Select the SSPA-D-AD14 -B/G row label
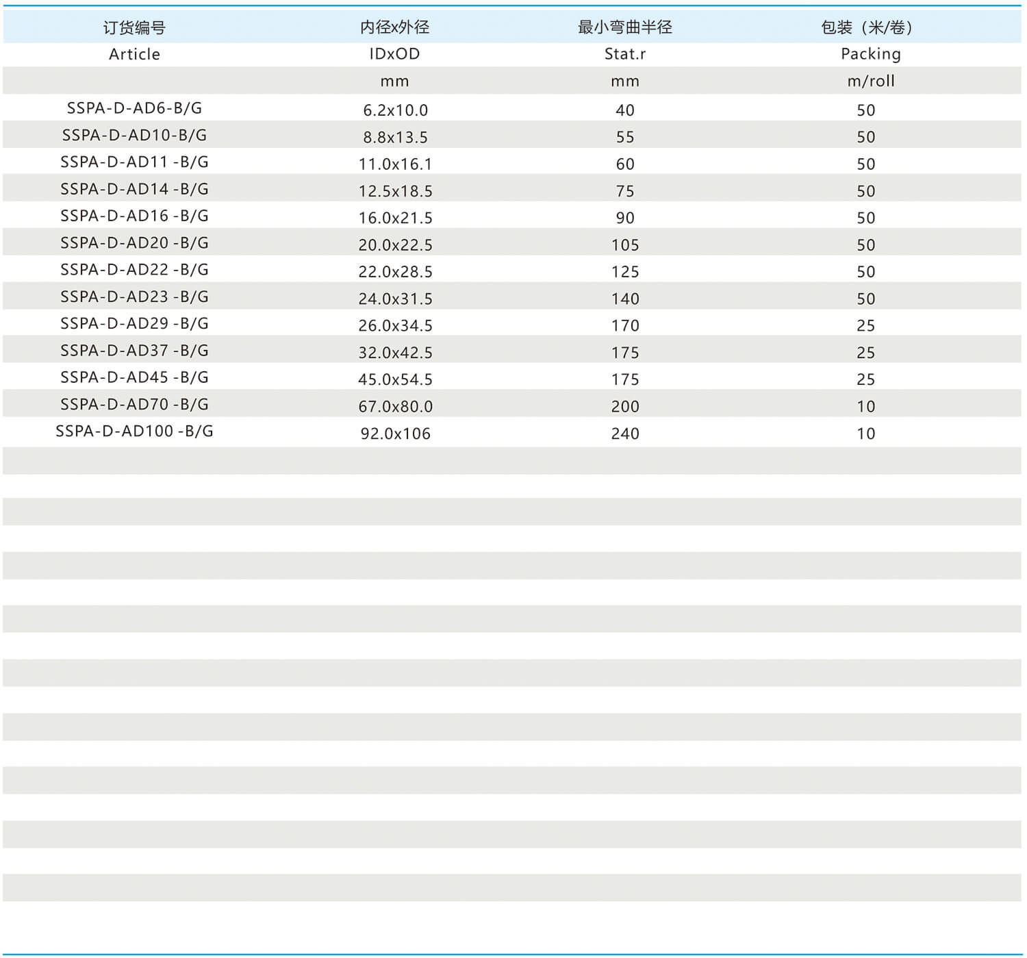Image resolution: width=1027 pixels, height=958 pixels. click(134, 189)
